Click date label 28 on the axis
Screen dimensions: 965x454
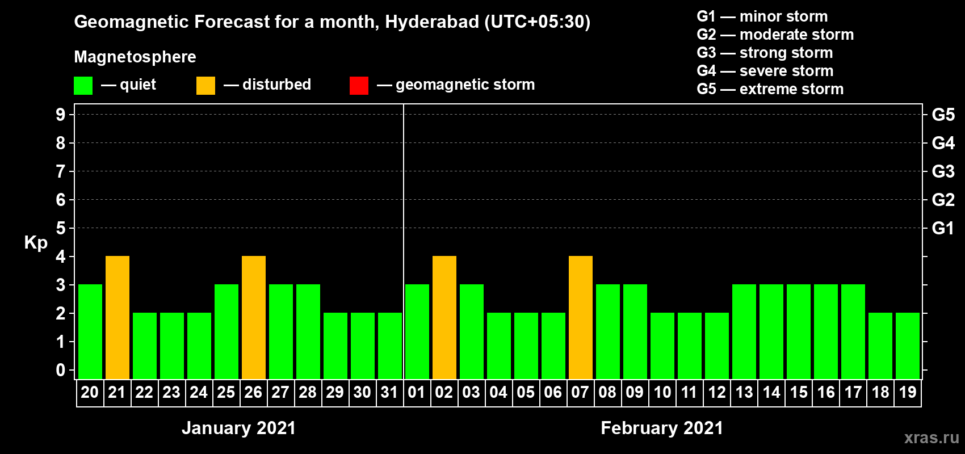(x=308, y=393)
